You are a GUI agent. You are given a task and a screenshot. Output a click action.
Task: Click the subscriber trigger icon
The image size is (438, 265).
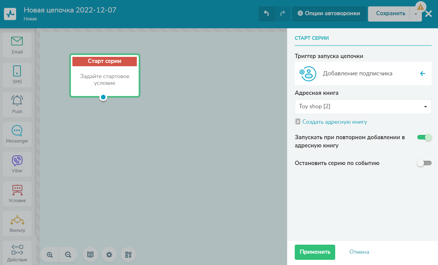pos(308,74)
